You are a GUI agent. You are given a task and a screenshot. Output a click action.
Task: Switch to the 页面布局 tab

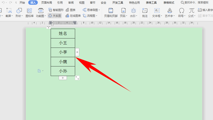pyautogui.click(x=46, y=3)
